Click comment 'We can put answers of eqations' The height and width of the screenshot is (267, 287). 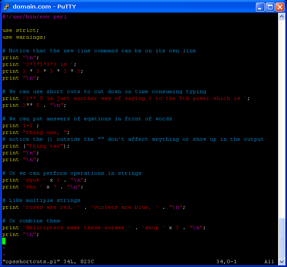click(x=87, y=119)
